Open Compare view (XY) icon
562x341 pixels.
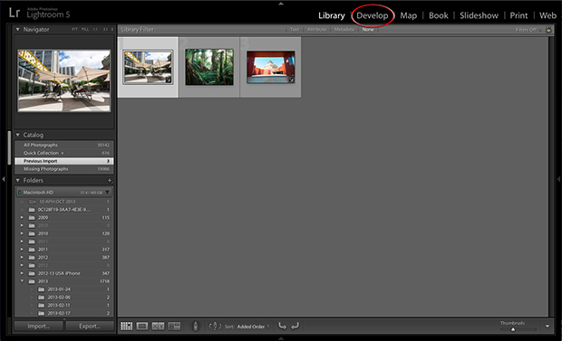tap(158, 326)
